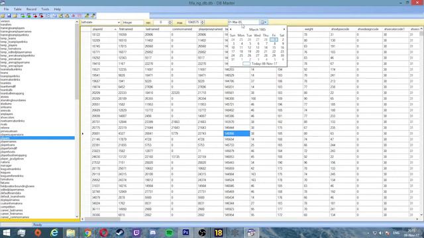
Task: Select day 23 in the calendar
Action: pos(282,52)
